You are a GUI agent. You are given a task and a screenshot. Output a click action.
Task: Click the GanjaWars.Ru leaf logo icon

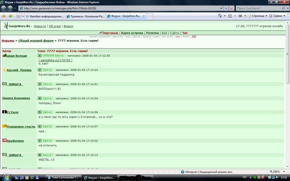tap(6, 26)
